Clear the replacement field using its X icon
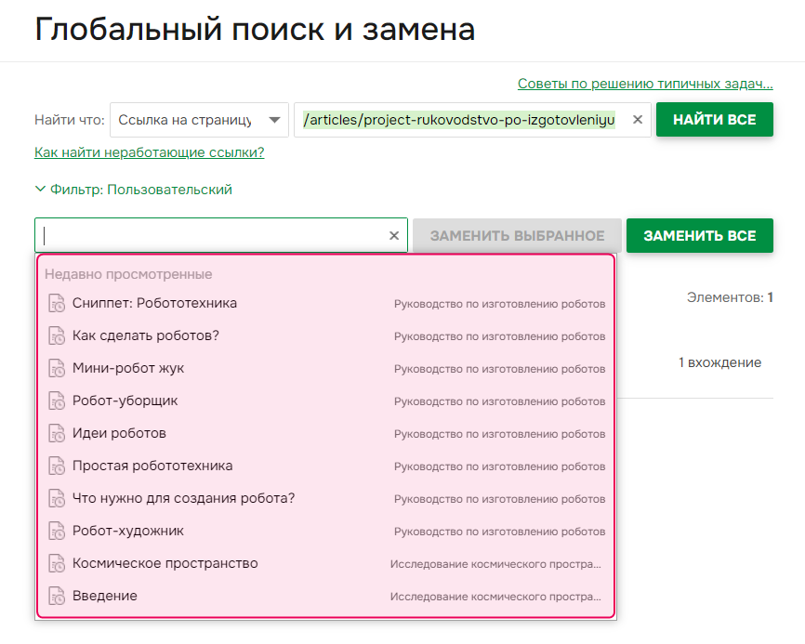 click(x=393, y=235)
